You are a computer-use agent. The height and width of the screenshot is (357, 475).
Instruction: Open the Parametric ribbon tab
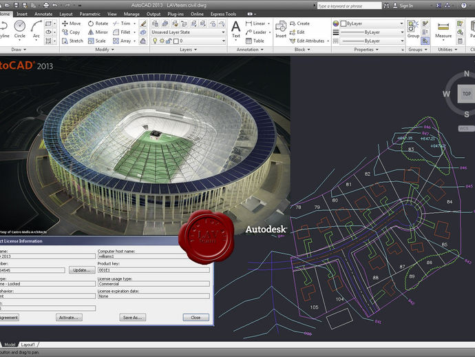point(89,14)
